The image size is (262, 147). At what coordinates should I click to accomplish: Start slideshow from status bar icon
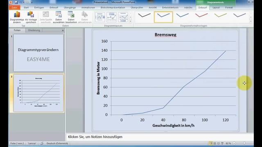[x=222, y=143]
